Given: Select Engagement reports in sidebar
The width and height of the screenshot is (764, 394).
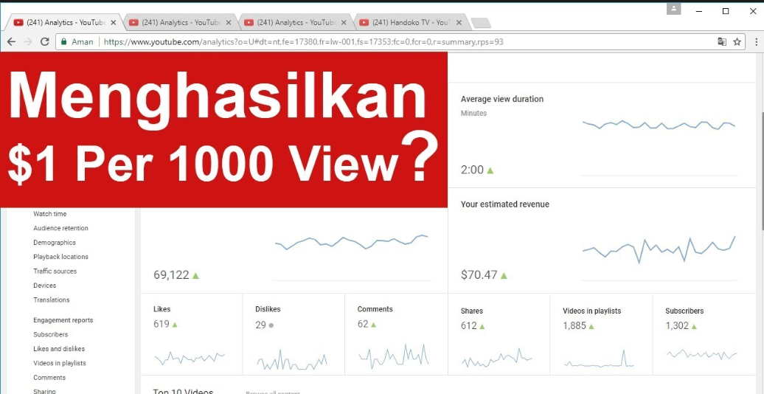Looking at the screenshot, I should [63, 320].
